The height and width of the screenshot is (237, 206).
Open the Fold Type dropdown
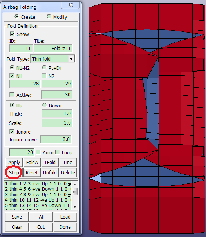click(x=71, y=59)
